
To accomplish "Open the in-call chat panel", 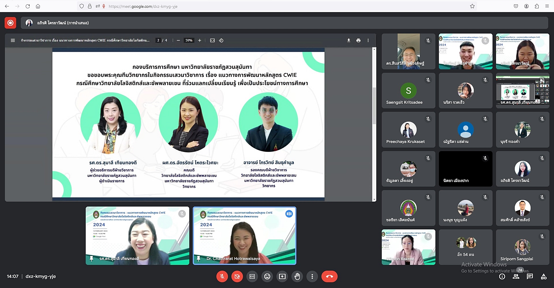I will (x=530, y=276).
